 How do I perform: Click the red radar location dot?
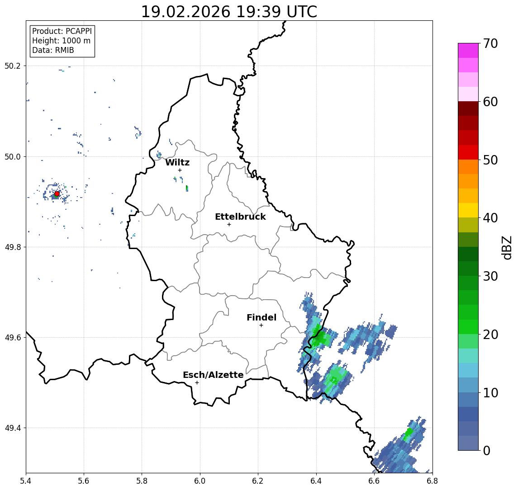[x=57, y=194]
